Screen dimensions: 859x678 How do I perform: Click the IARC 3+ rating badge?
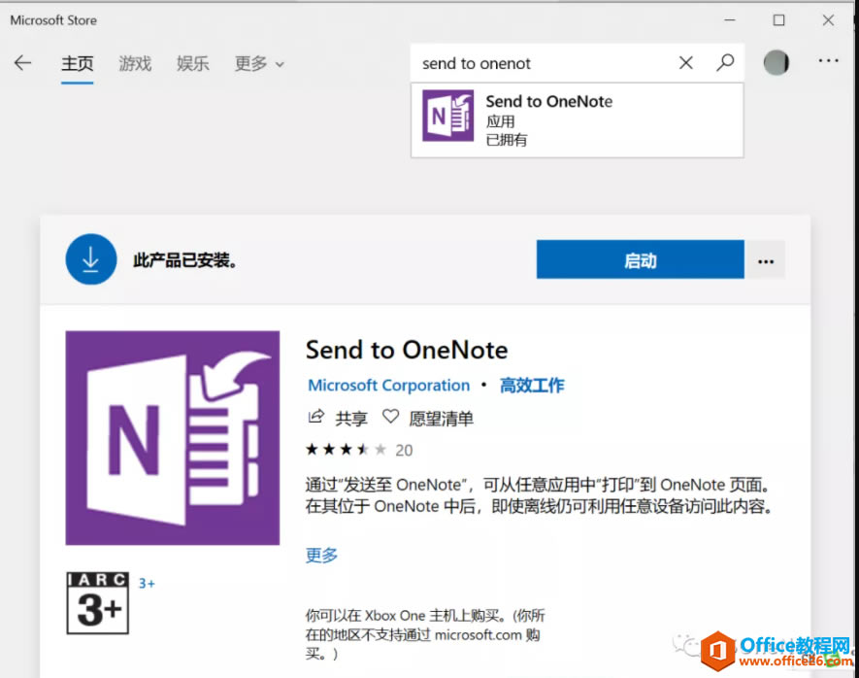97,603
